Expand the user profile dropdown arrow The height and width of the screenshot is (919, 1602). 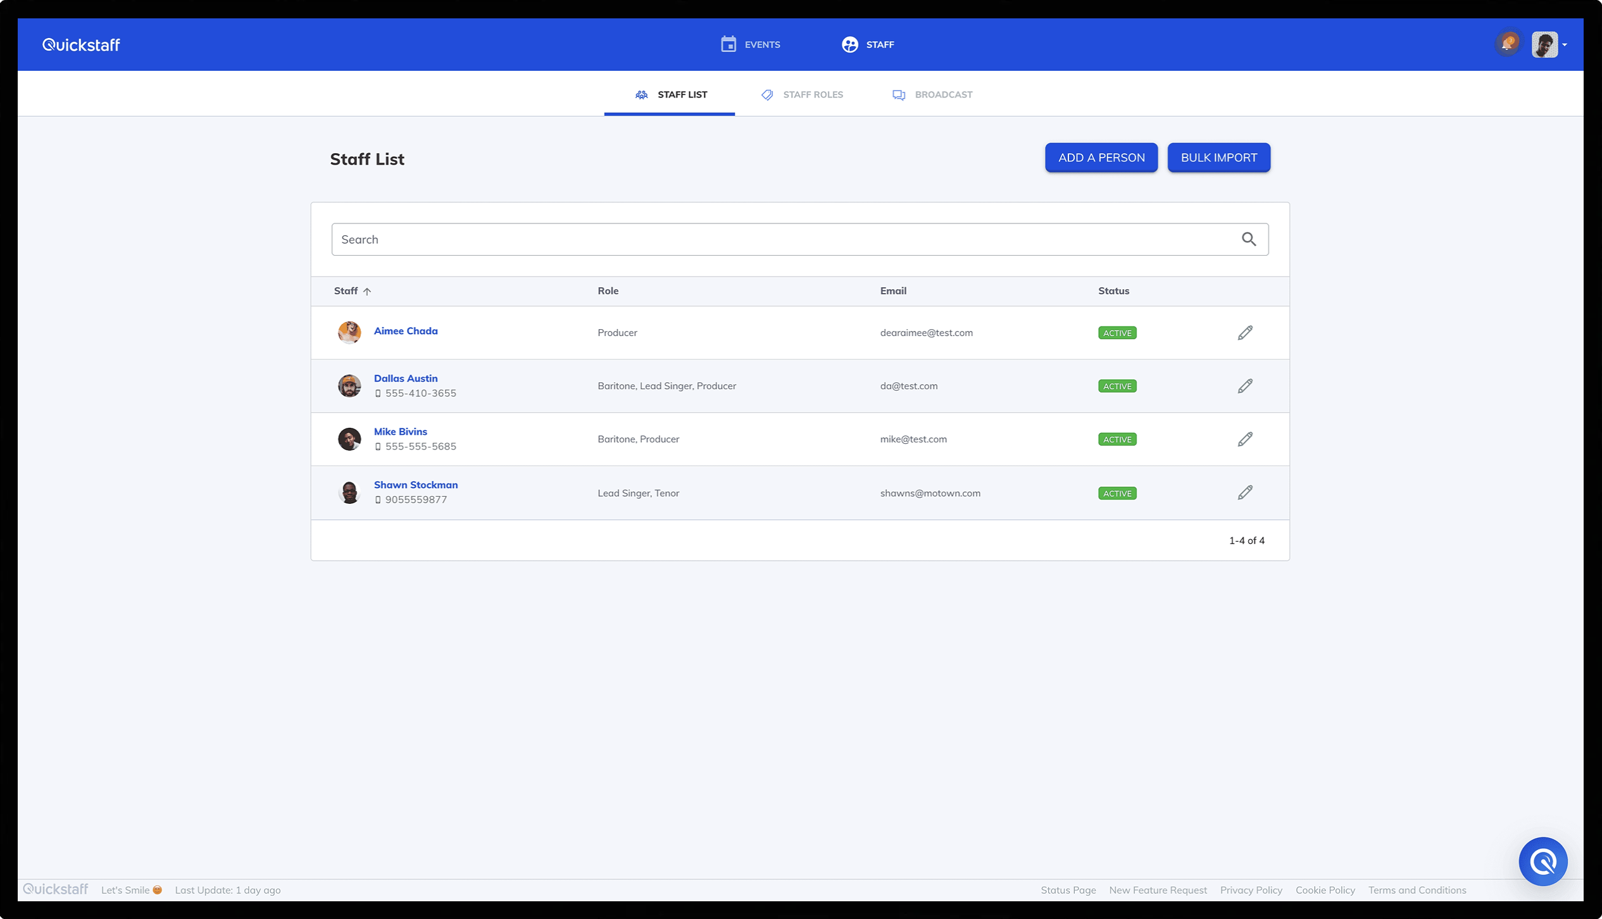tap(1564, 45)
